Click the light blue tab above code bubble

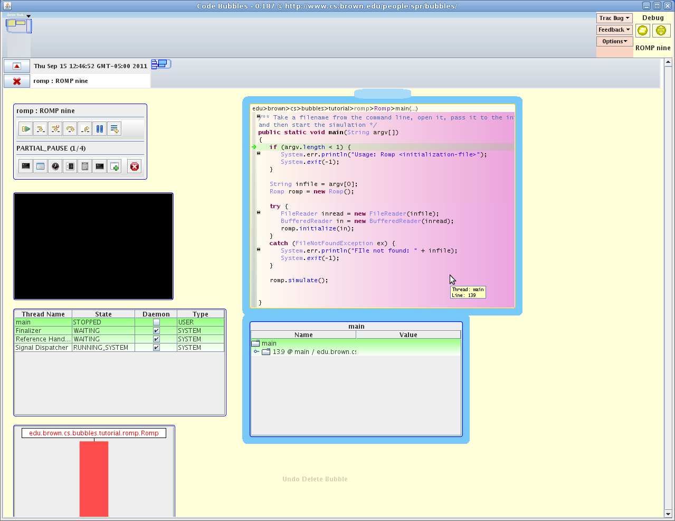383,94
